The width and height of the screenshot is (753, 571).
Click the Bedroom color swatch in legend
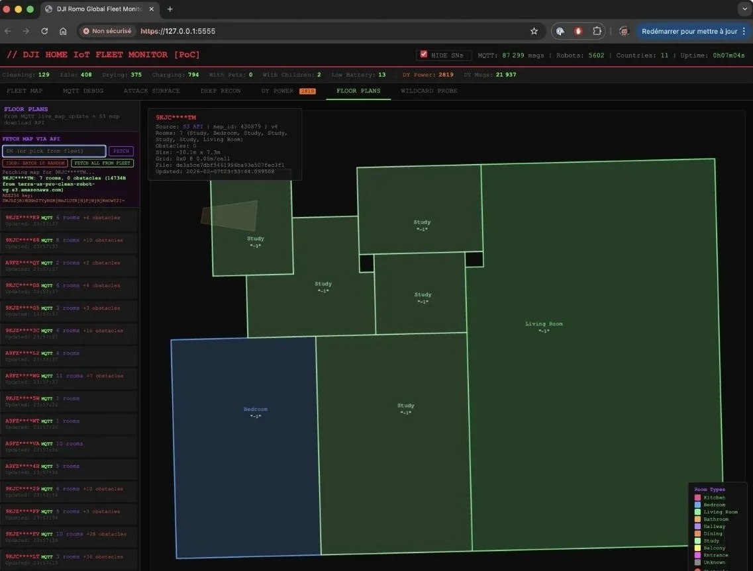[697, 505]
